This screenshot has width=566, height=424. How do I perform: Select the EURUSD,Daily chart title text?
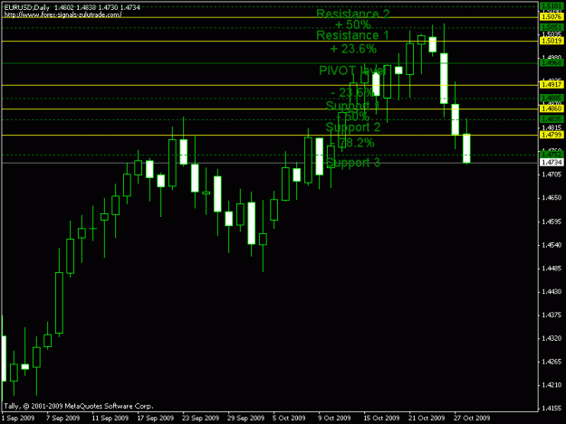(26, 7)
